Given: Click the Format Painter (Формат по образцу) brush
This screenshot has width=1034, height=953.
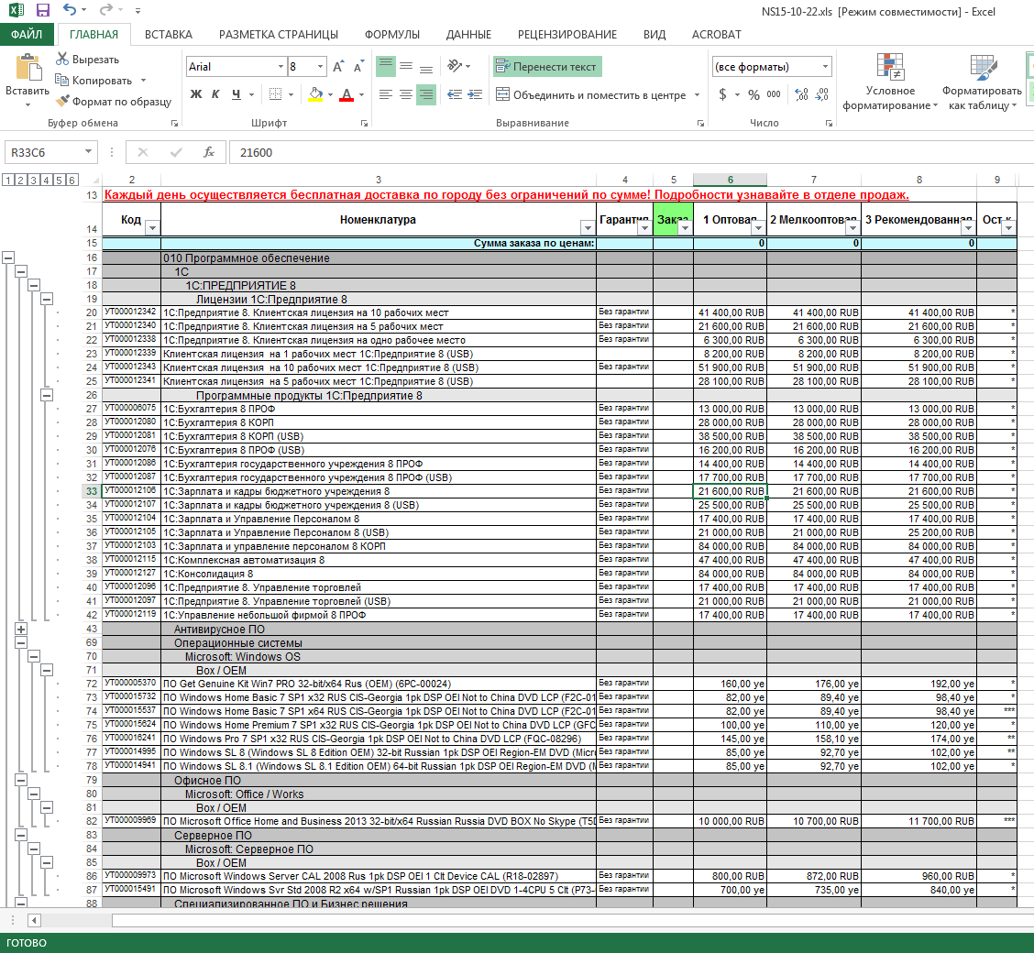Looking at the screenshot, I should tap(62, 101).
